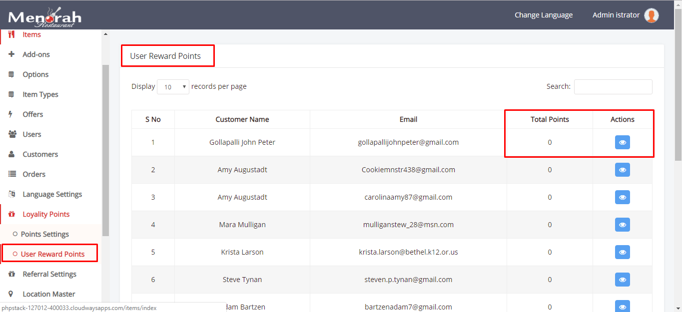
Task: Click the Search input field
Action: pyautogui.click(x=613, y=87)
